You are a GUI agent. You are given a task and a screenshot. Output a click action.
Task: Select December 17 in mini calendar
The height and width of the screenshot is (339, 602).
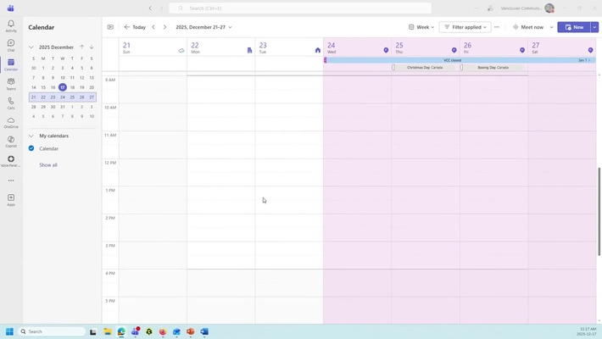point(62,87)
